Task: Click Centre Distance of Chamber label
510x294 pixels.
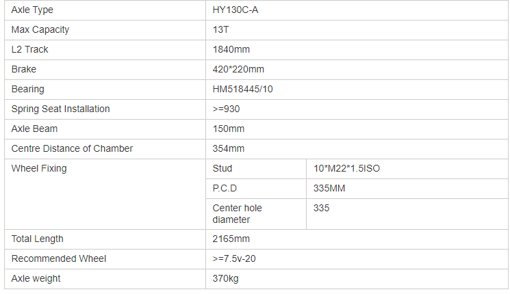Action: [72, 148]
